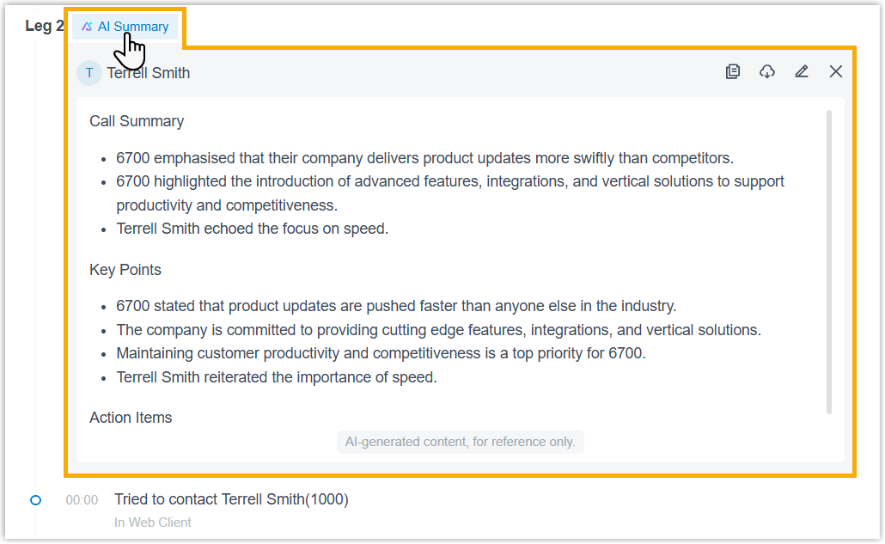Click the "In Web Client" subtext
The image size is (885, 544).
153,523
